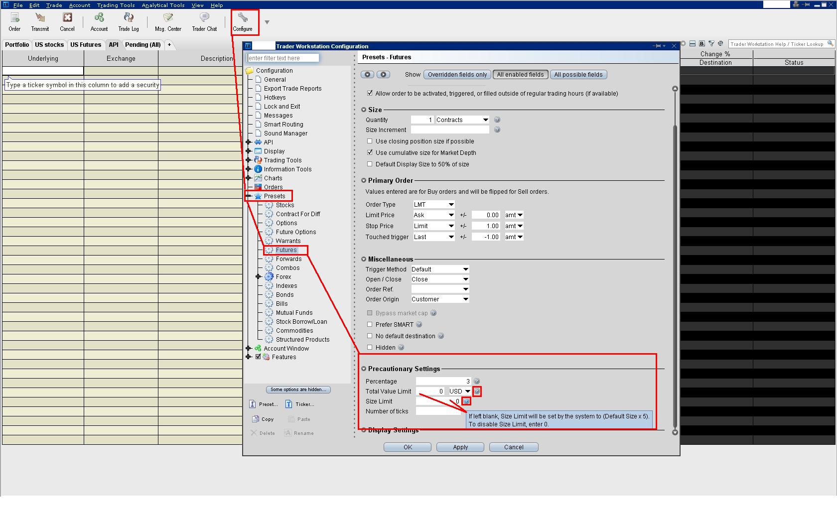The width and height of the screenshot is (837, 523).
Task: Click the Preset button icon
Action: click(253, 404)
